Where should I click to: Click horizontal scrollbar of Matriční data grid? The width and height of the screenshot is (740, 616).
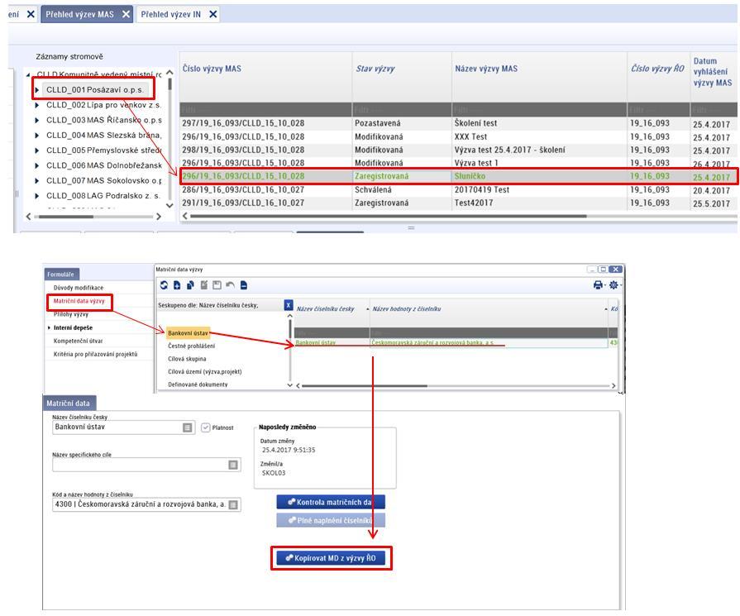click(365, 385)
